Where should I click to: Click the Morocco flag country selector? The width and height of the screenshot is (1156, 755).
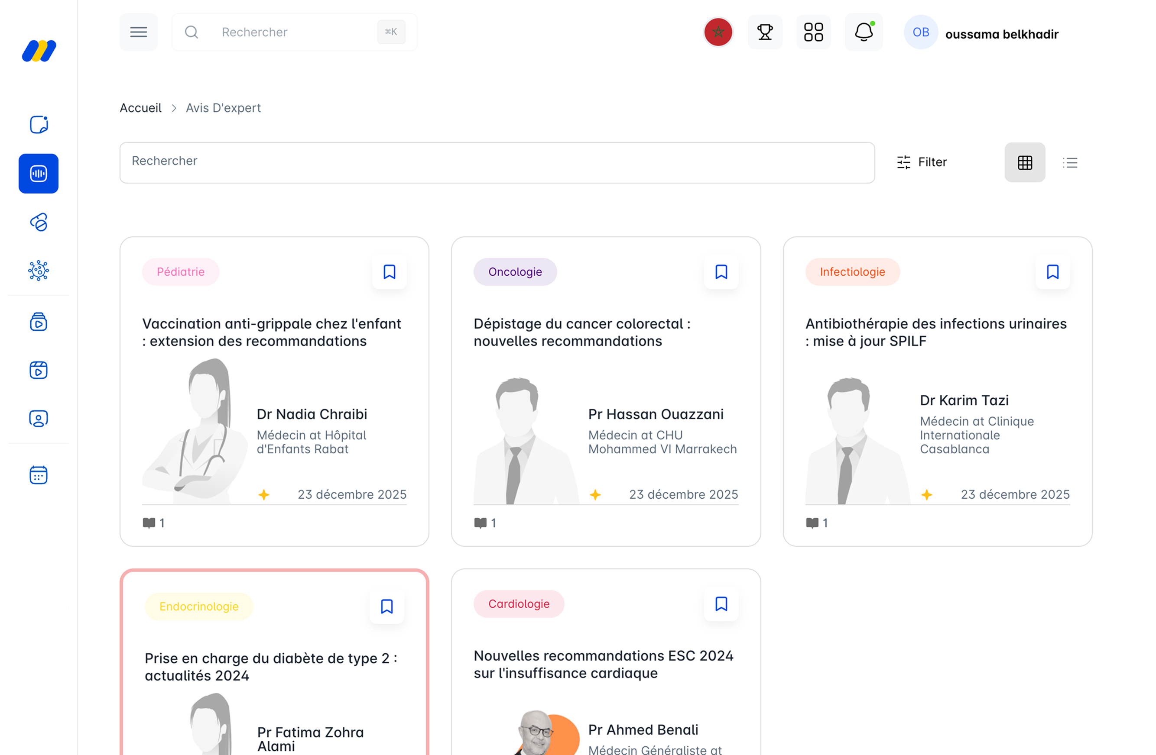(x=718, y=32)
